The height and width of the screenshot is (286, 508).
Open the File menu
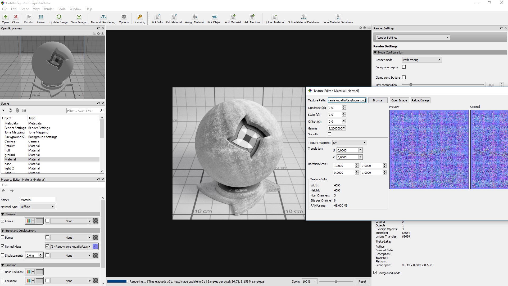click(x=4, y=9)
